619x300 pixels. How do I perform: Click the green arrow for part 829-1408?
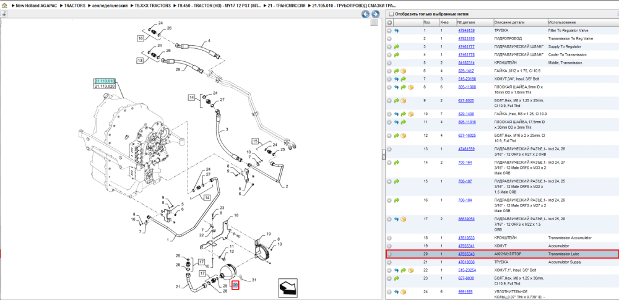coord(404,114)
